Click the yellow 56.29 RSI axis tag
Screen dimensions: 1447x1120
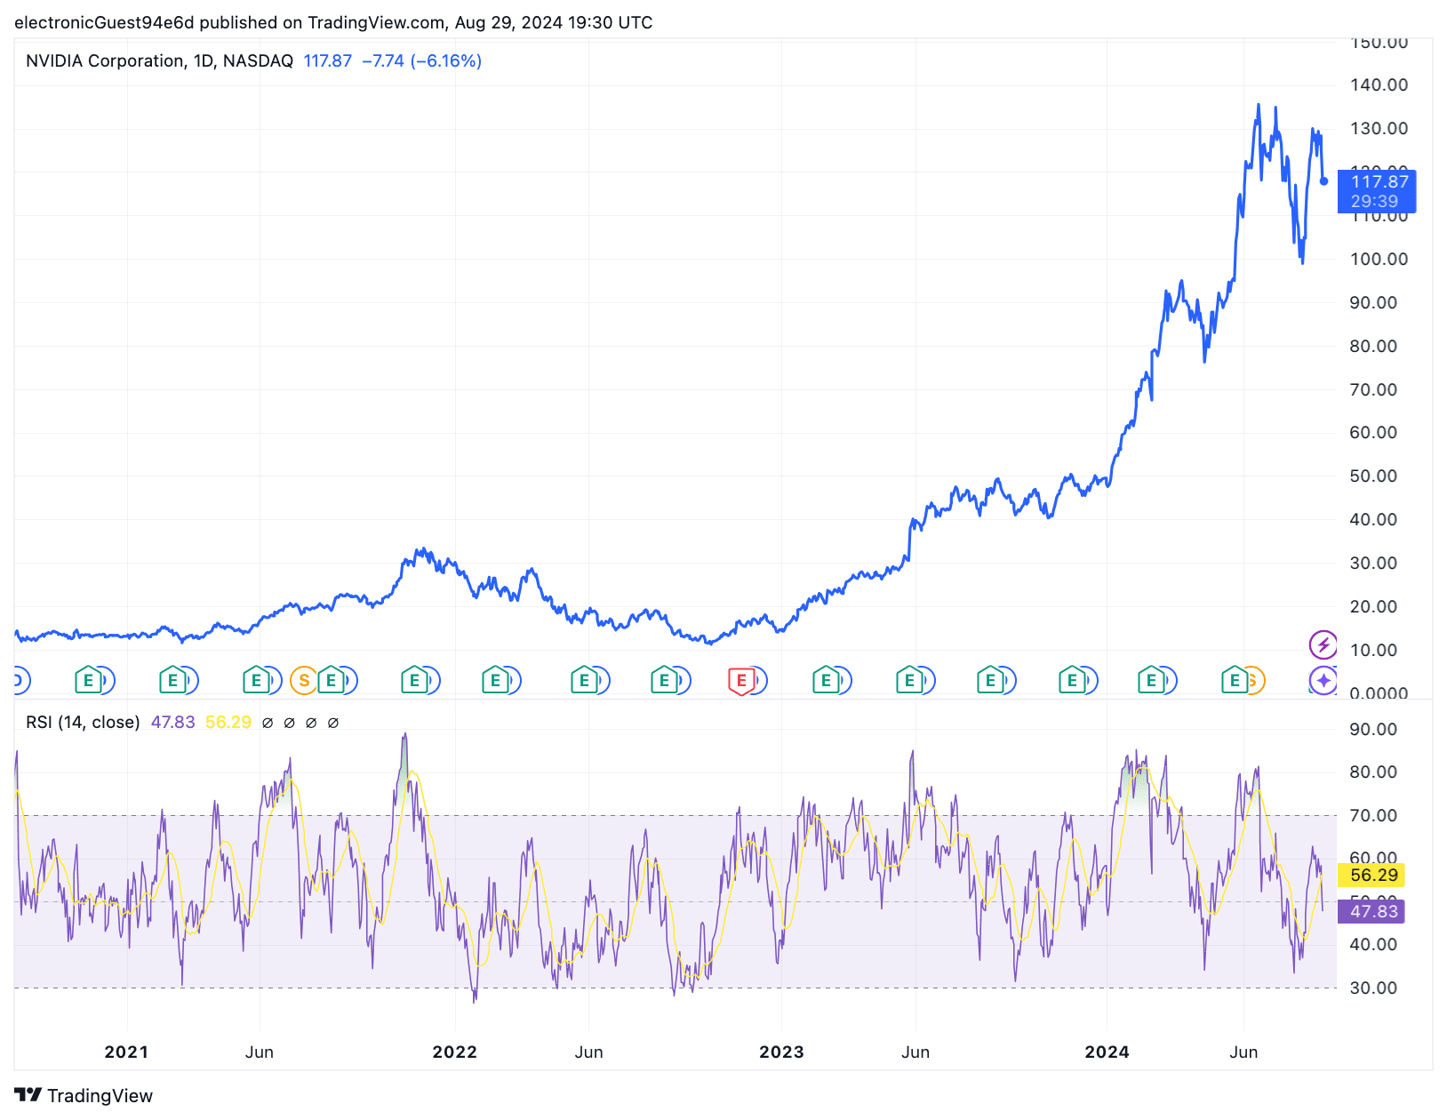(x=1373, y=875)
